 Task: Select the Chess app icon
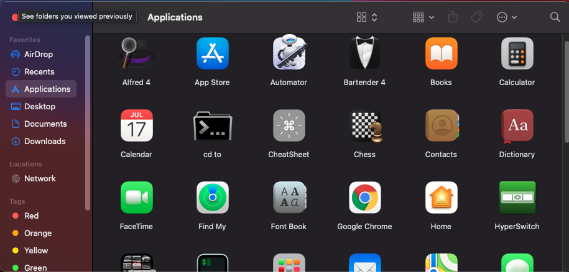[x=366, y=126]
